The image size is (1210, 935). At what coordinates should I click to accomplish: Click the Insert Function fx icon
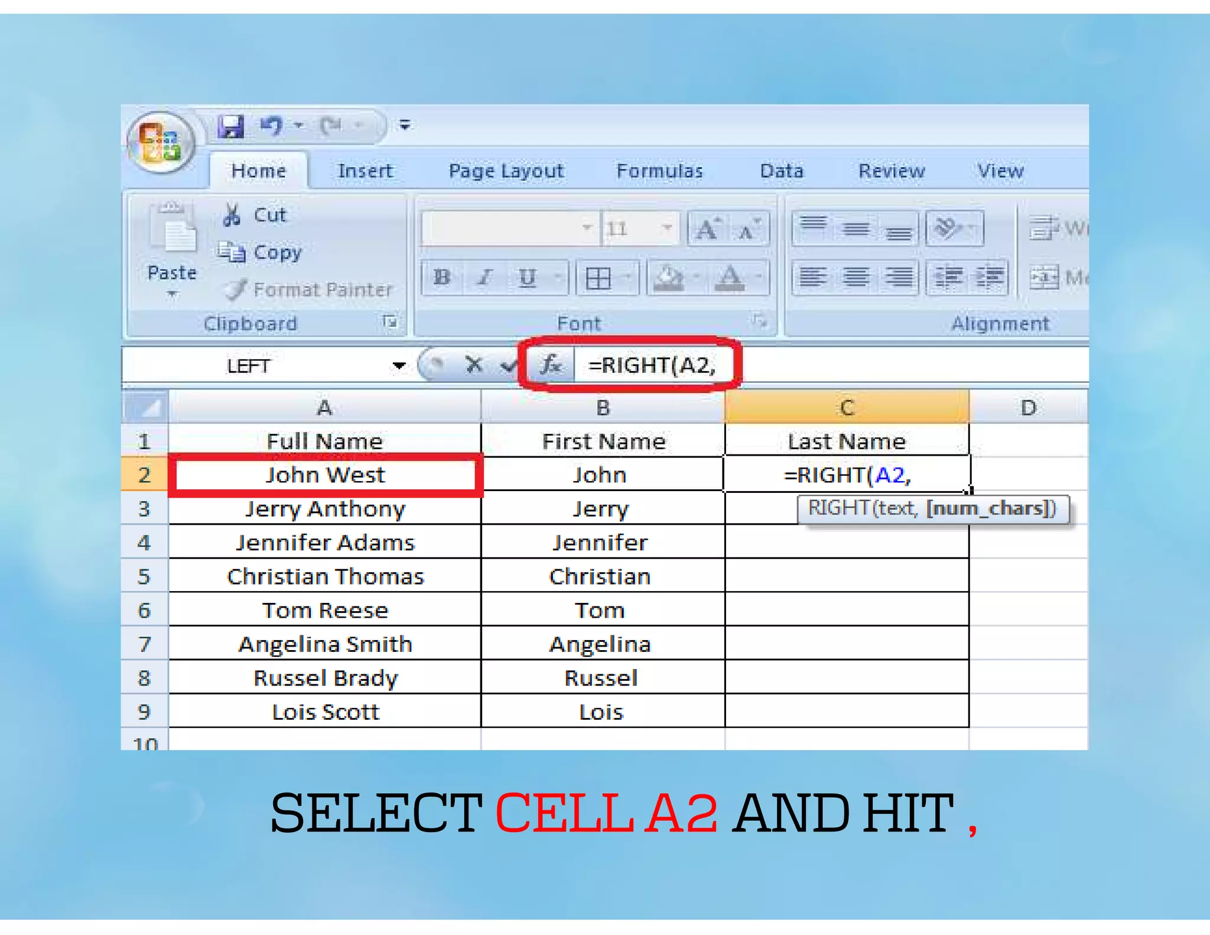[x=550, y=364]
